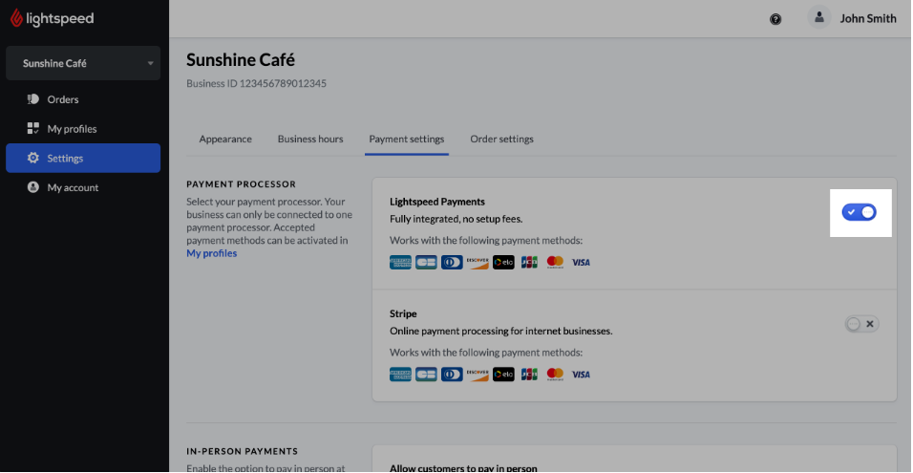Viewport: 913px width, 473px height.
Task: Open Orders from the sidebar
Action: pos(63,99)
